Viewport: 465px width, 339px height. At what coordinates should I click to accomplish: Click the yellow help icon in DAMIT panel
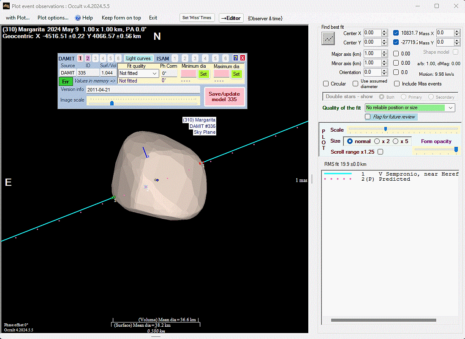click(236, 58)
